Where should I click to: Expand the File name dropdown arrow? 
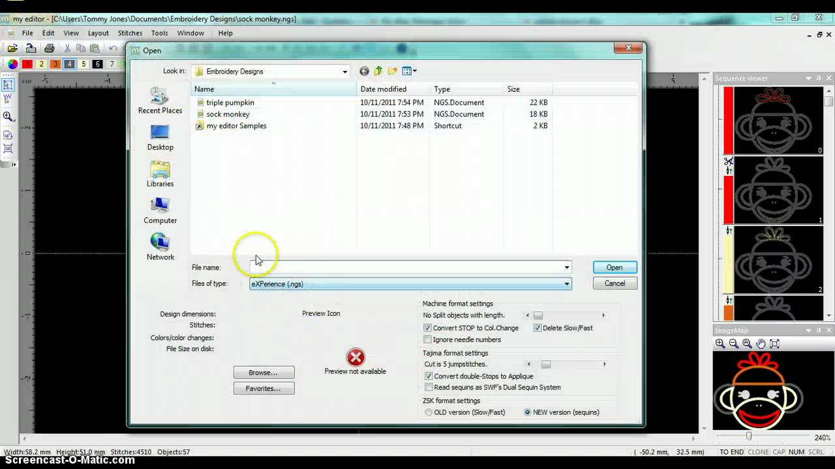[566, 267]
